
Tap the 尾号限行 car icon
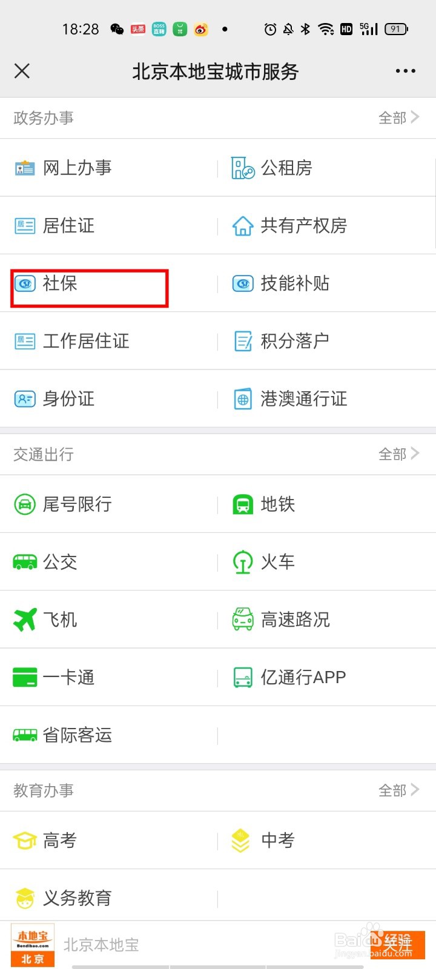[25, 504]
